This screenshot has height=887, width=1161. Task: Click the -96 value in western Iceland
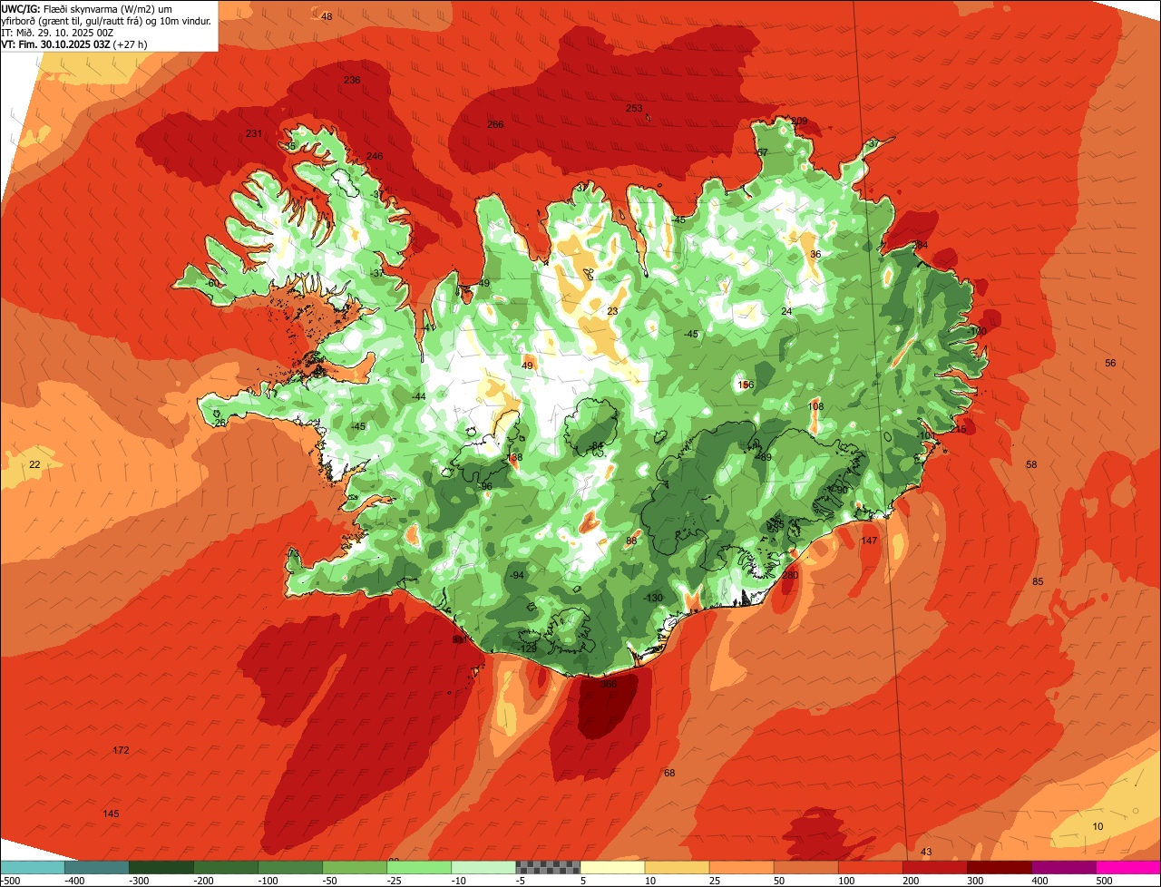click(485, 486)
